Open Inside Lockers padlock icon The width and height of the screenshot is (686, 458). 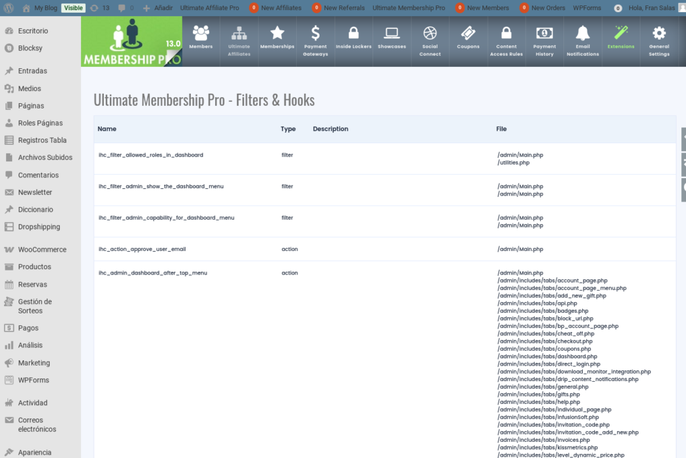coord(354,33)
